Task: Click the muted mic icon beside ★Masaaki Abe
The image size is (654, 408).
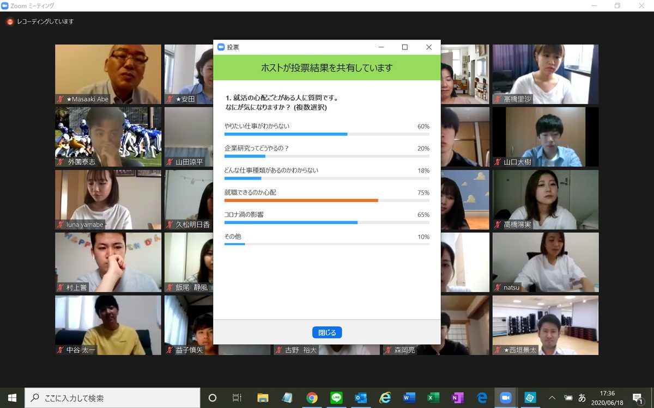Action: [60, 99]
